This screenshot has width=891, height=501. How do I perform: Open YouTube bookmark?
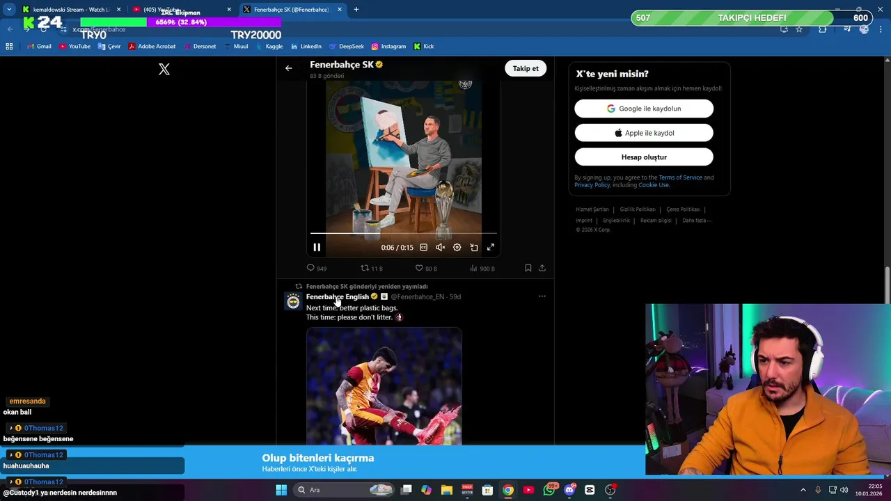click(x=74, y=47)
